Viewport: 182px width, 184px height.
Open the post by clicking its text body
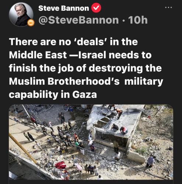click(x=86, y=68)
